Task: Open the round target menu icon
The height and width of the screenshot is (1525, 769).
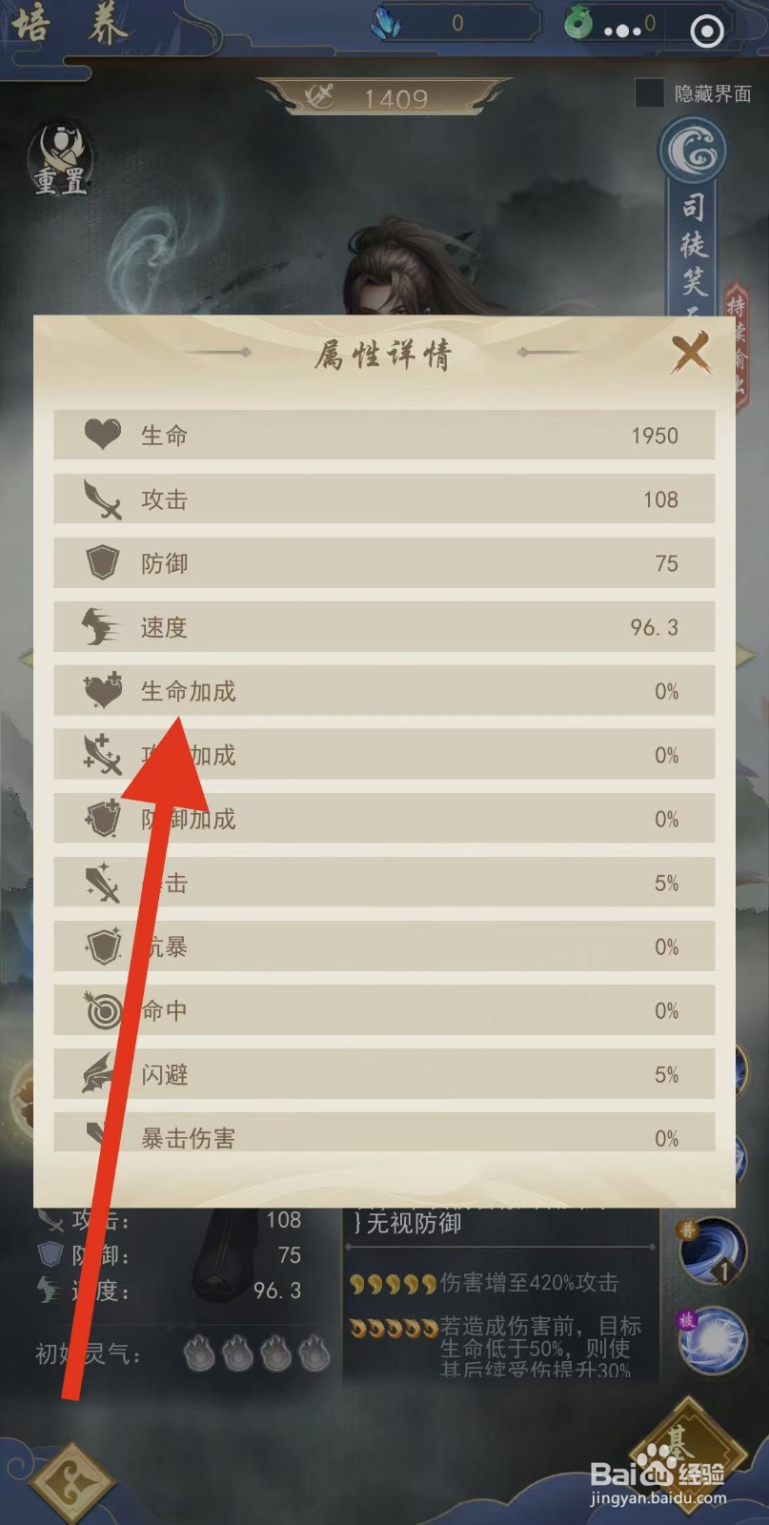Action: pyautogui.click(x=707, y=31)
